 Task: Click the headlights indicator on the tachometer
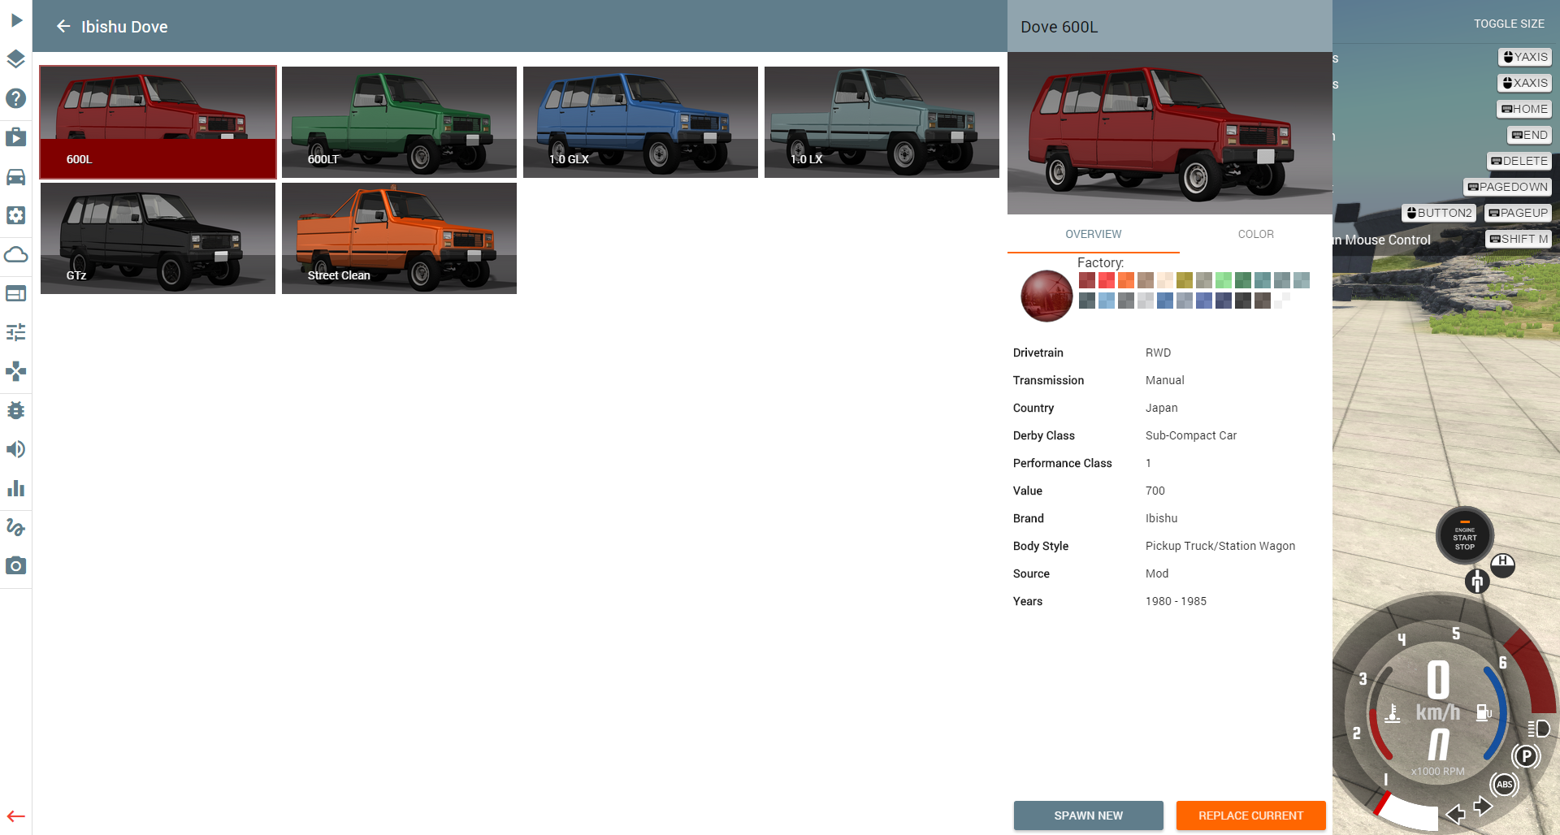1538,728
